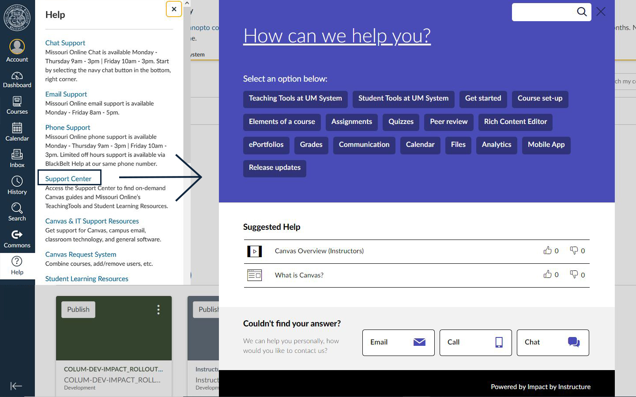The width and height of the screenshot is (636, 397).
Task: Select the ePortfolios topic
Action: tap(266, 145)
